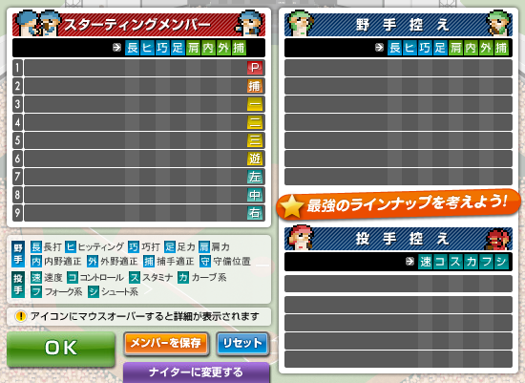Click the orange 捕 position icon on row 2

(255, 86)
